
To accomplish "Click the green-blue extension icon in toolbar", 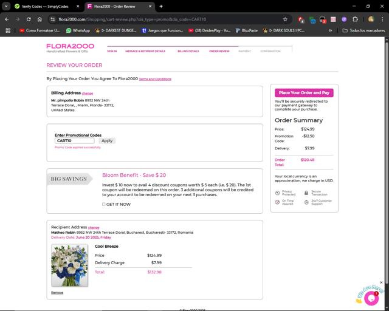I will [312, 19].
